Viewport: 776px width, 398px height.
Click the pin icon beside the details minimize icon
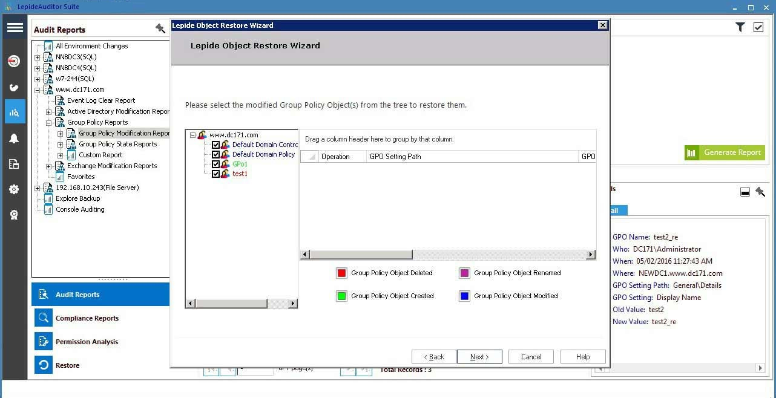(760, 192)
